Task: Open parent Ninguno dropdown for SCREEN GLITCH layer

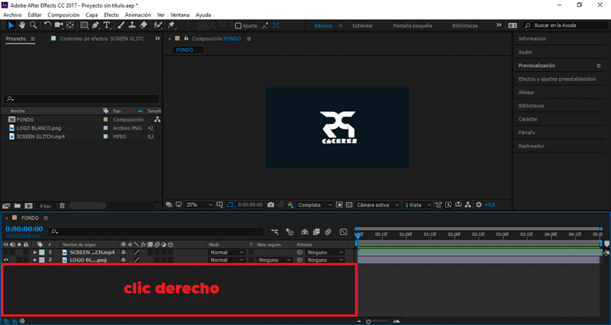Action: [325, 253]
